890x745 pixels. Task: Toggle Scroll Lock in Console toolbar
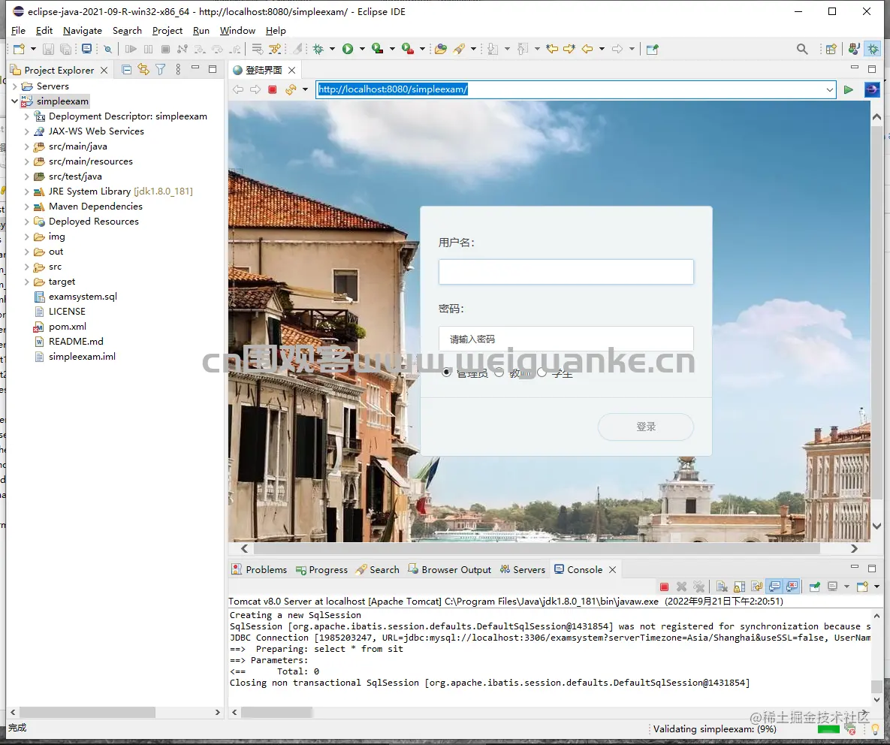point(739,587)
